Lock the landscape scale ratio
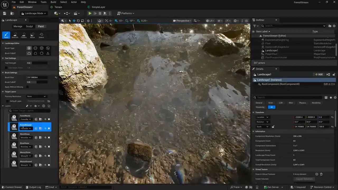Image resolution: width=338 pixels, height=190 pixels. coord(273,127)
